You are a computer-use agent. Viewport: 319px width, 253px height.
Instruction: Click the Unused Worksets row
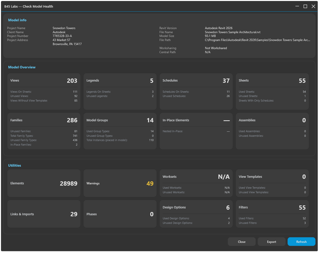[x=196, y=192]
